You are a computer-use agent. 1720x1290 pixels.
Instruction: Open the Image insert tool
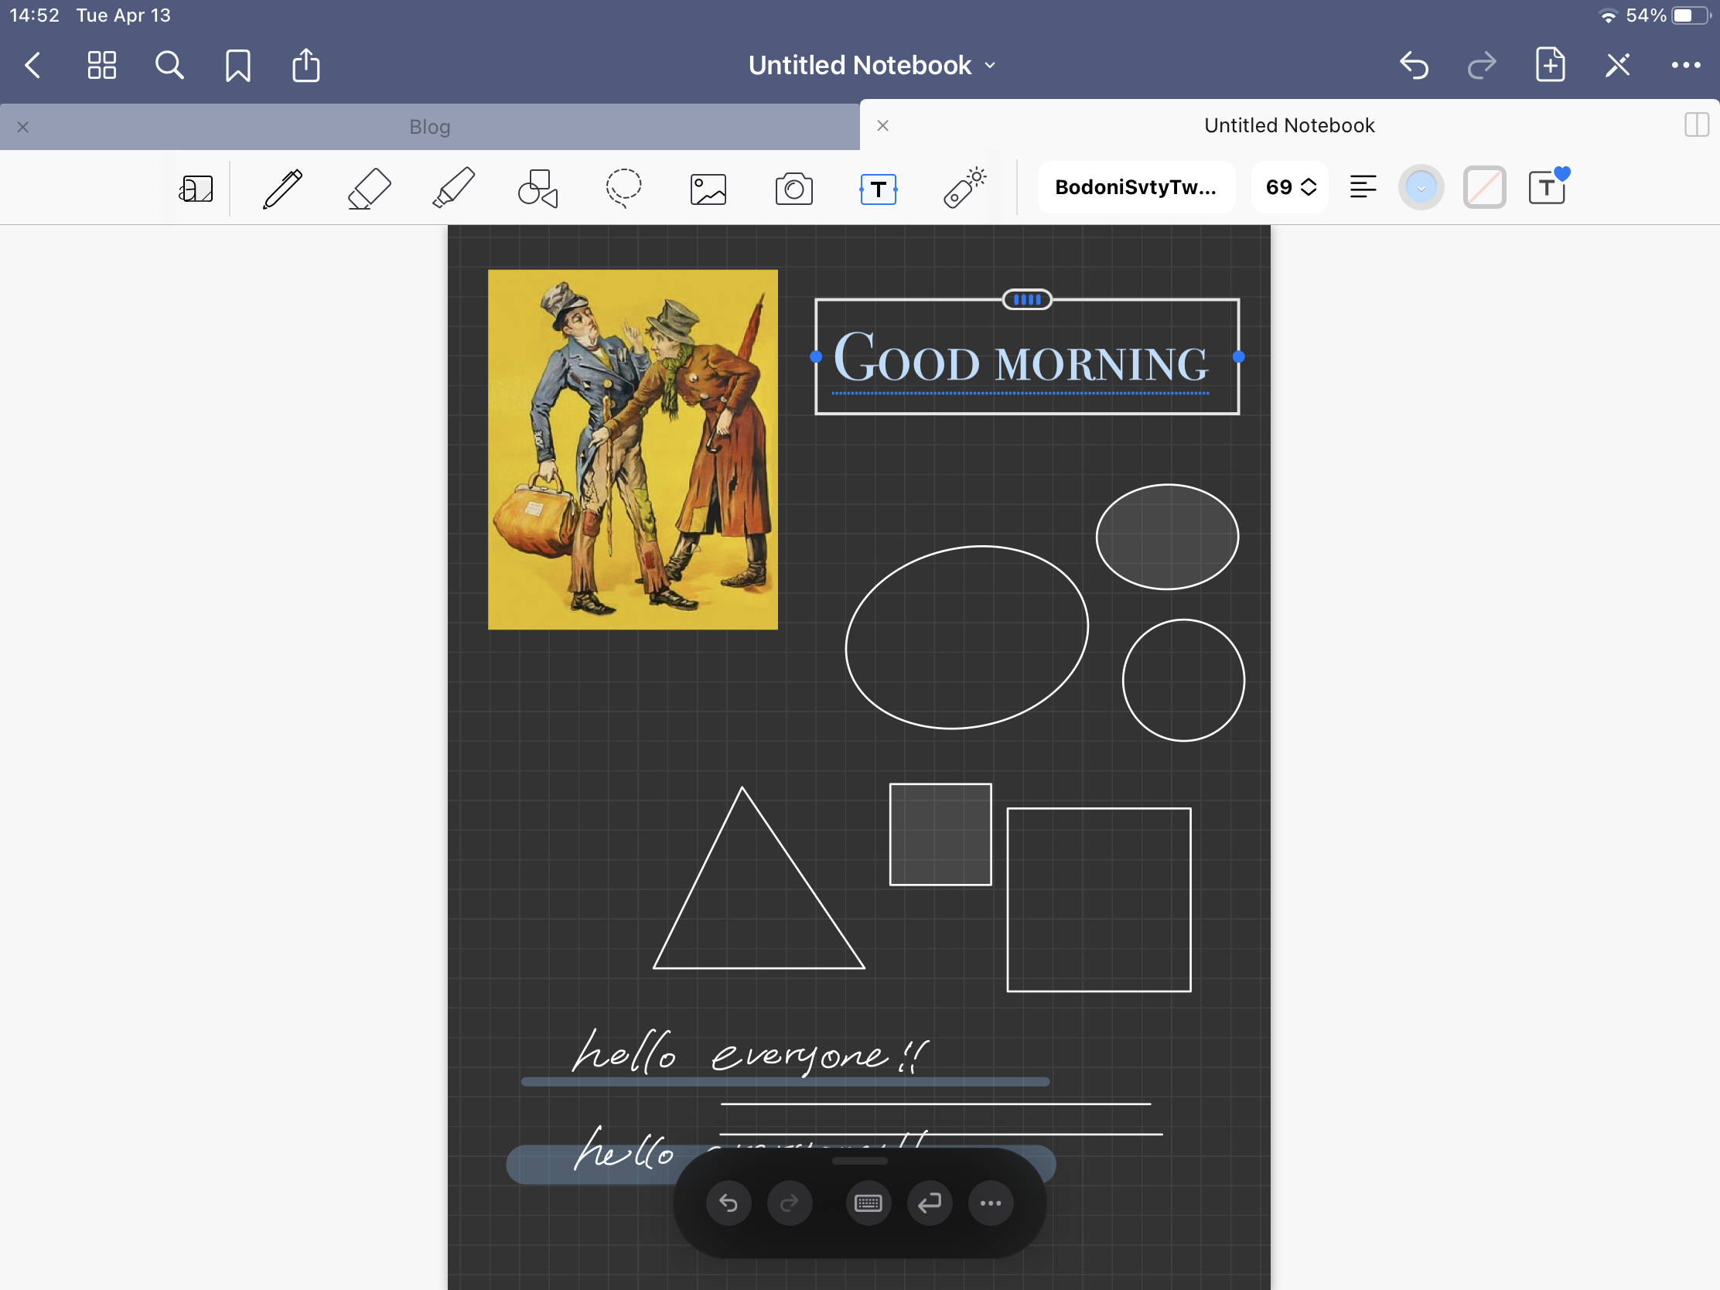pos(708,188)
